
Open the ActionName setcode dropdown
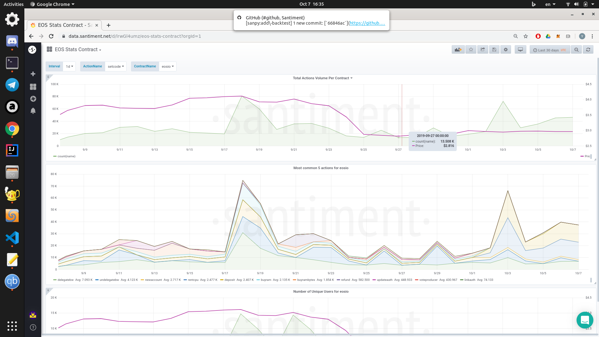click(116, 66)
